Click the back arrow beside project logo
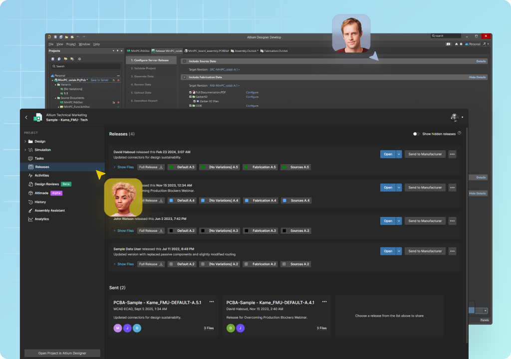Viewport: 511px width, 359px height. (x=26, y=117)
